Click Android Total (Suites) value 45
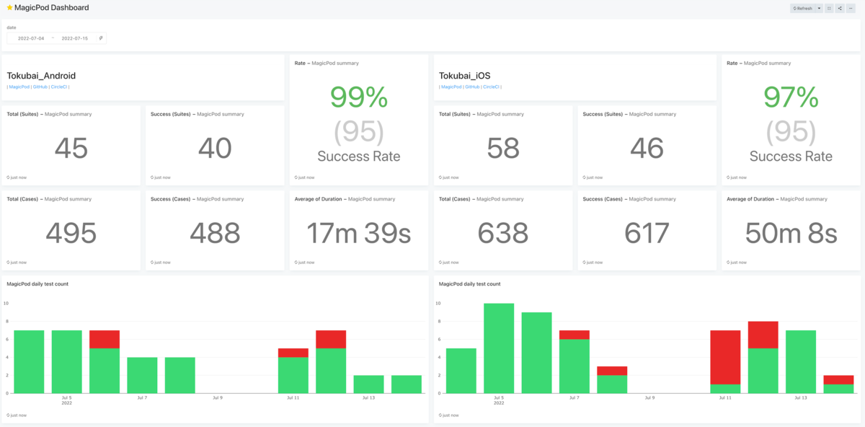The image size is (865, 427). [x=71, y=148]
